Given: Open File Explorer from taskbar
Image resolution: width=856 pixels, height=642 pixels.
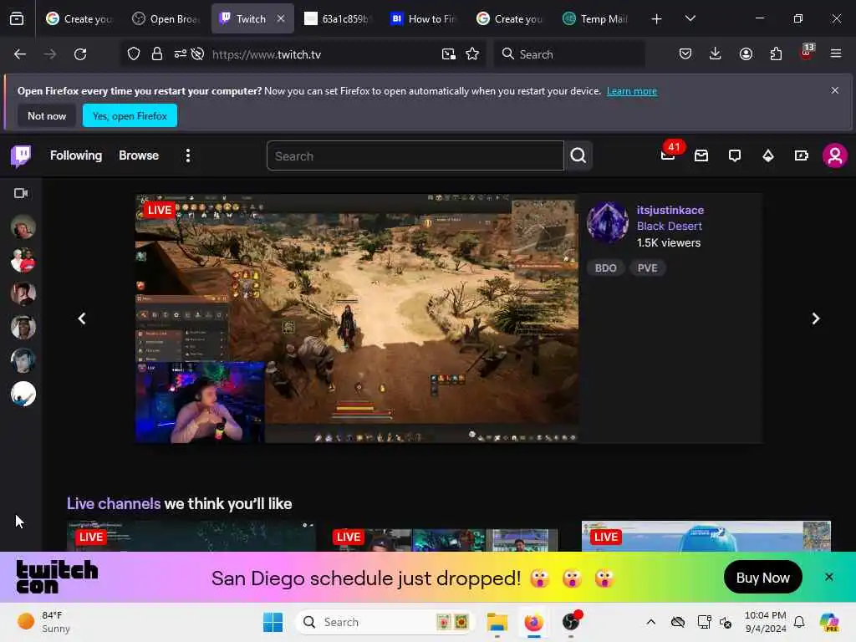Looking at the screenshot, I should pyautogui.click(x=497, y=622).
